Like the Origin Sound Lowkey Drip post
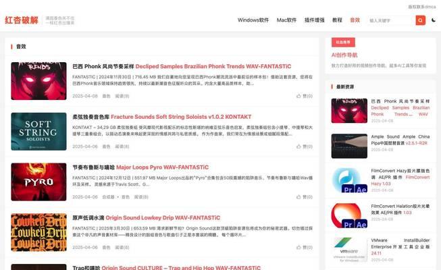 305,248
